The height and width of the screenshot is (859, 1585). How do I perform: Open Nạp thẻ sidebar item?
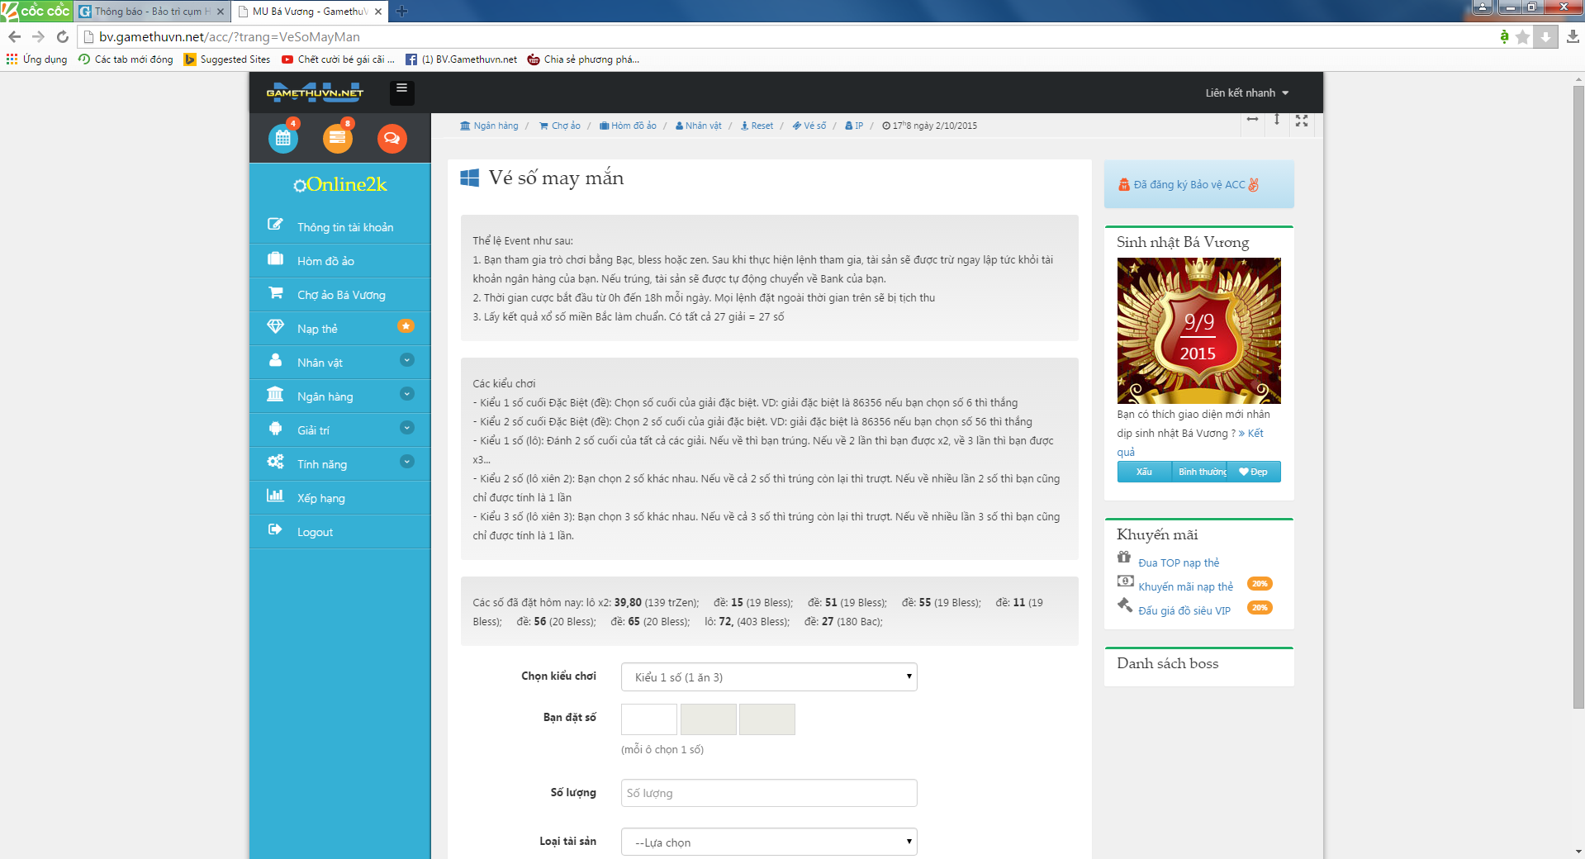[x=339, y=329]
